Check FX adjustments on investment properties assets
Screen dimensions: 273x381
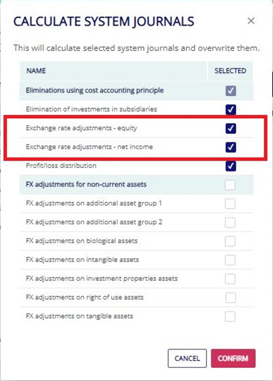coord(230,279)
